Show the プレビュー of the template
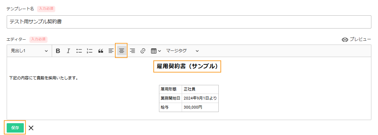 356,40
